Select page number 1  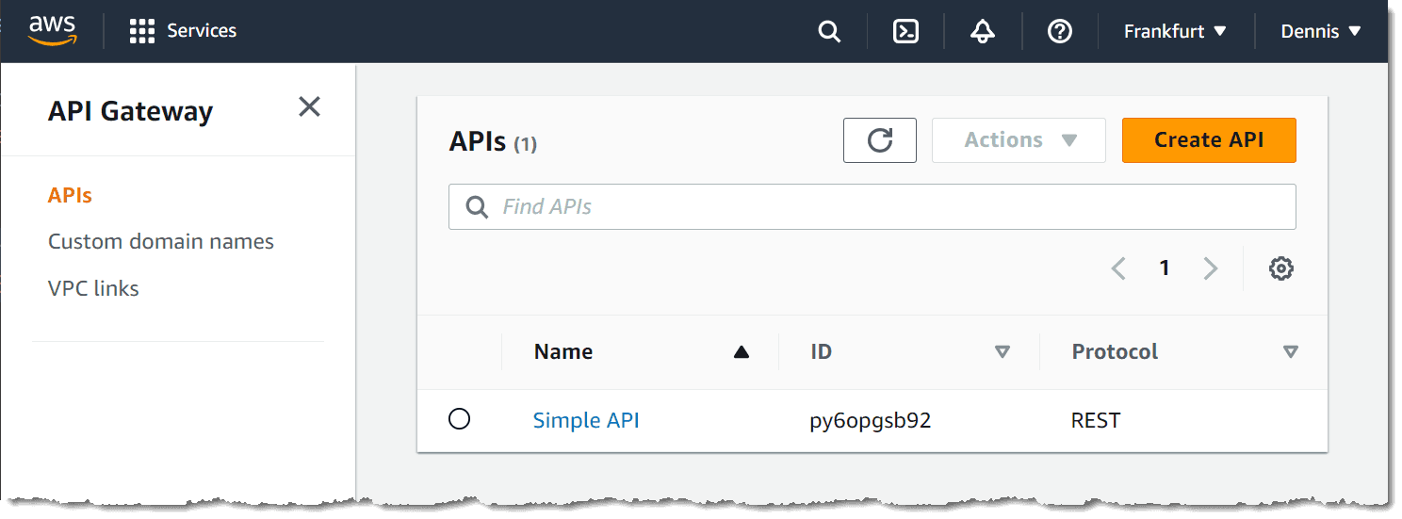[x=1165, y=268]
